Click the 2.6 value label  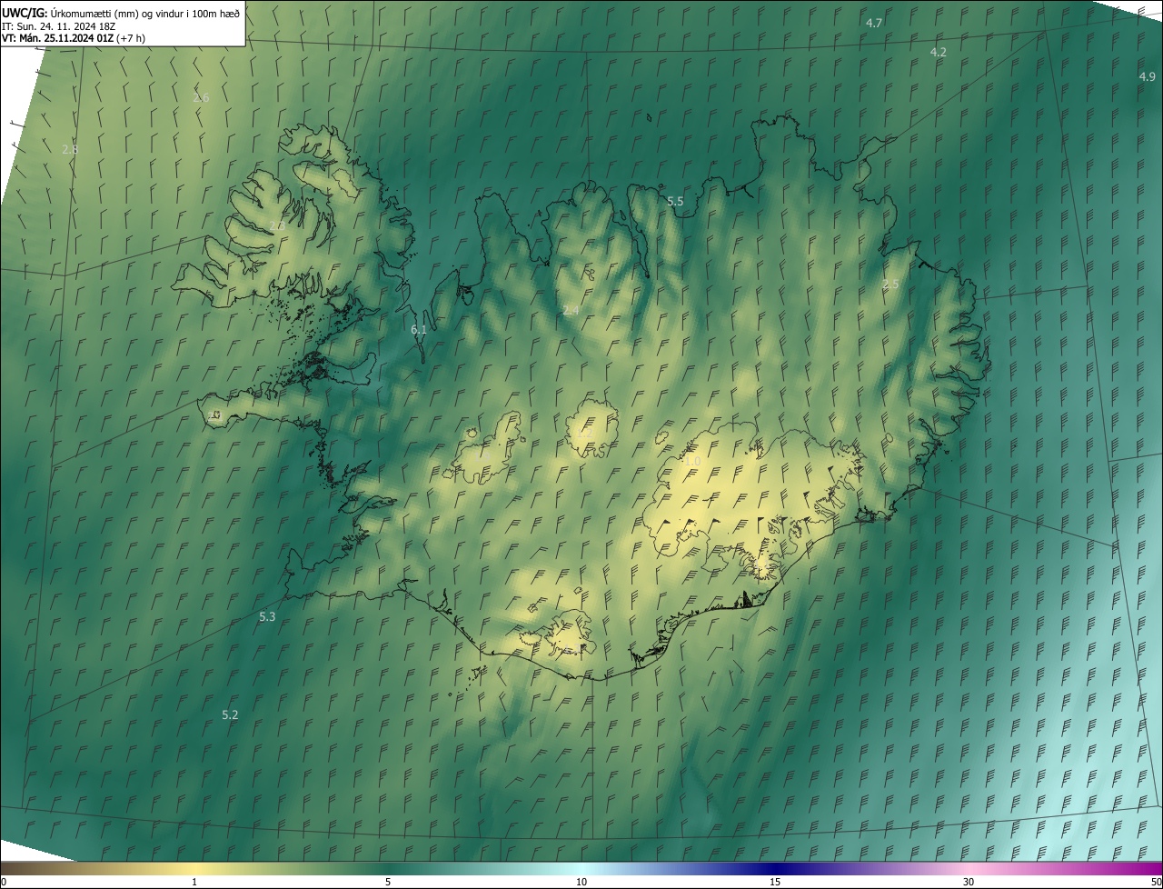point(201,97)
